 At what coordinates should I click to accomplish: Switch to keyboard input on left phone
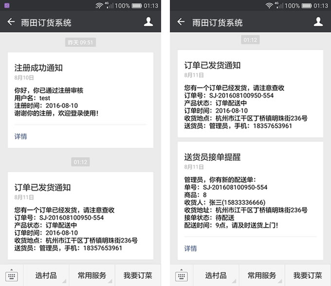pyautogui.click(x=12, y=275)
